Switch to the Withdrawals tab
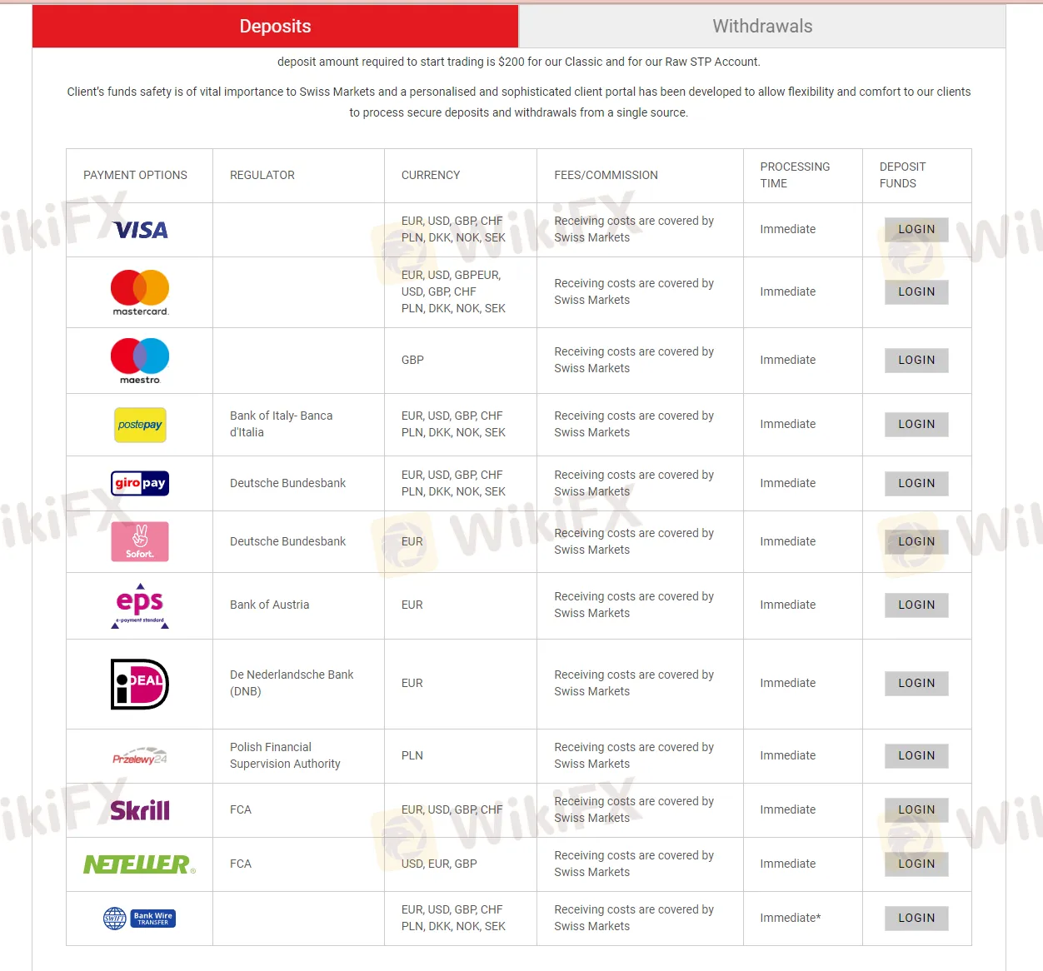1043x971 pixels. [x=761, y=26]
